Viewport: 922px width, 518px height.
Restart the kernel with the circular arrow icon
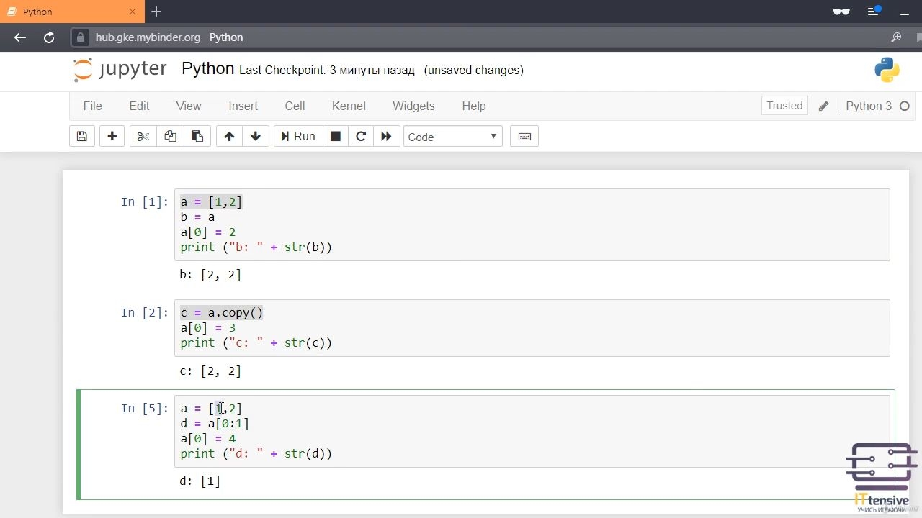[x=361, y=136]
